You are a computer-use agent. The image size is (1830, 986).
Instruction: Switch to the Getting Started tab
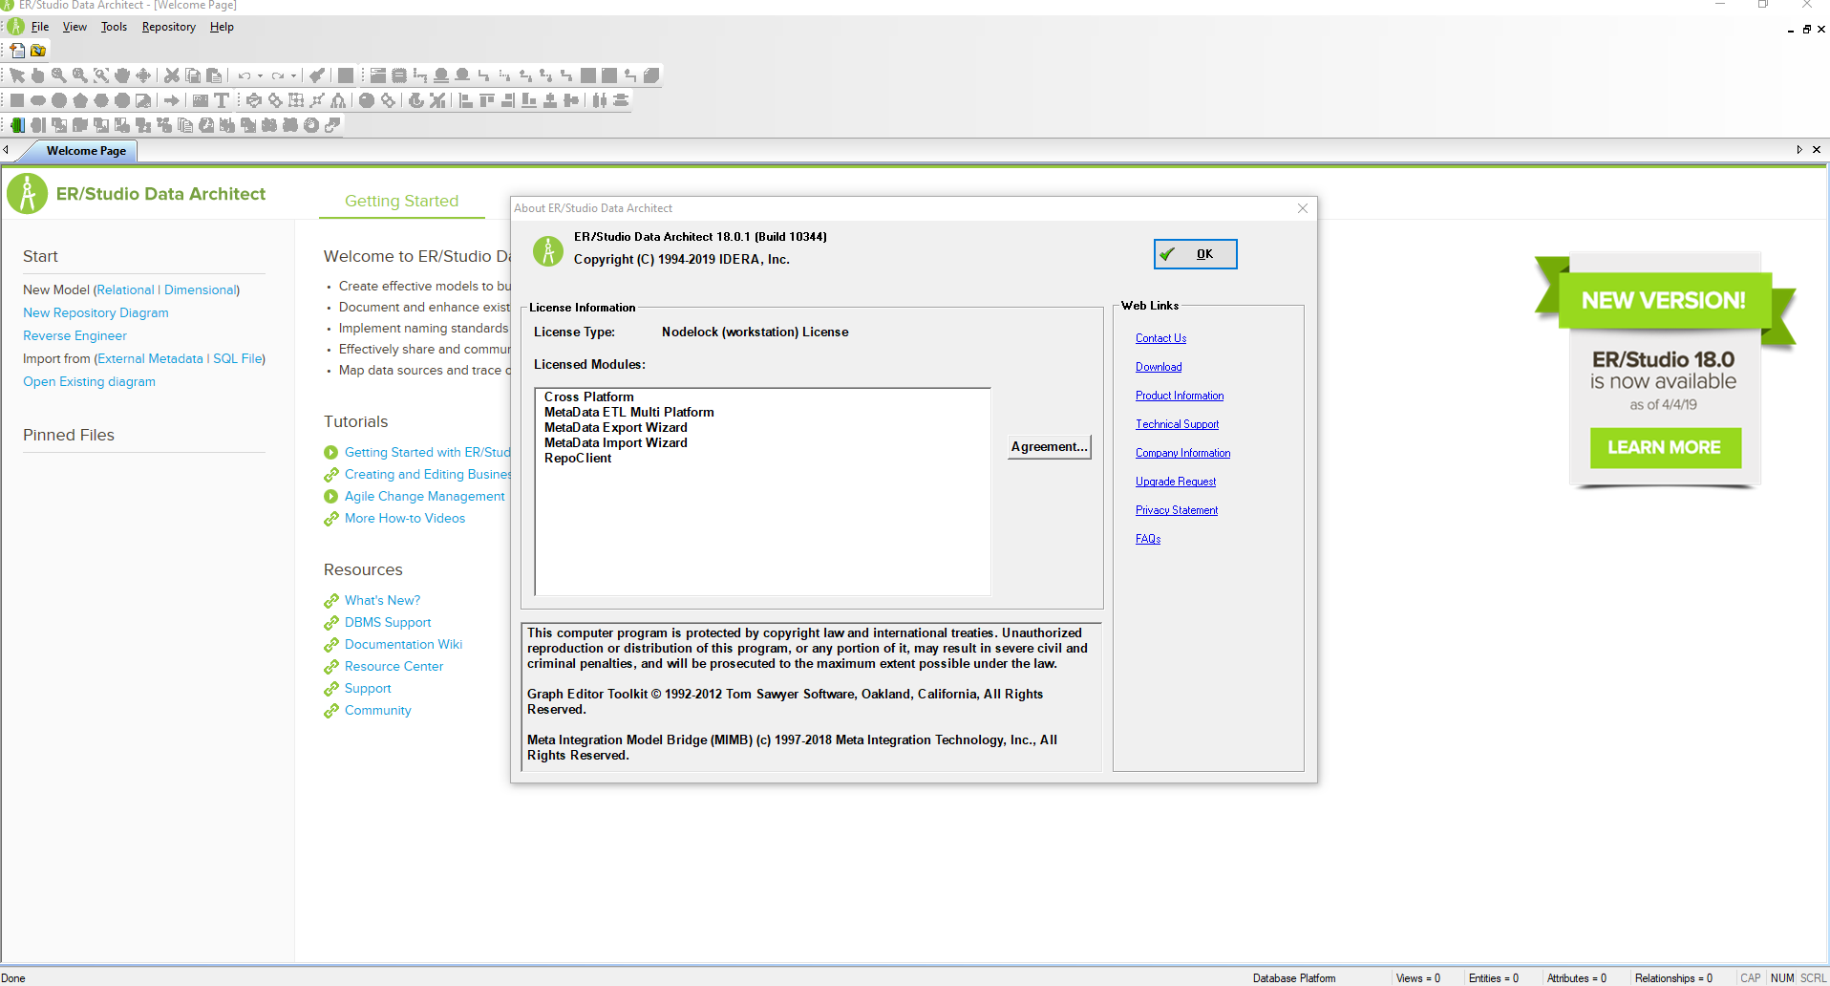(402, 201)
